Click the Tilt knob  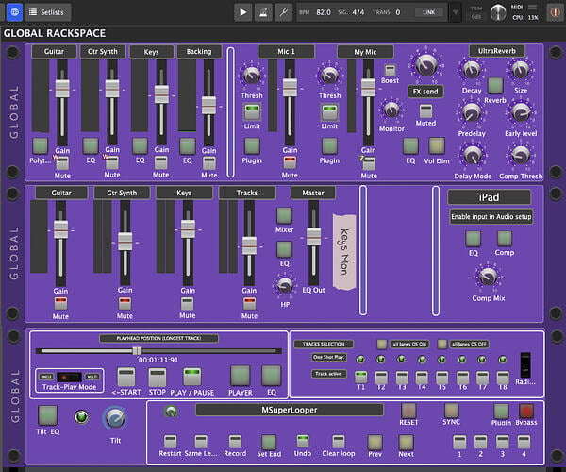115,418
